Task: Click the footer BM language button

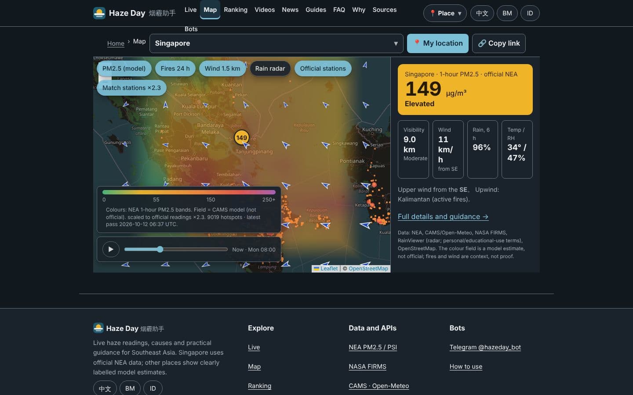Action: click(130, 388)
